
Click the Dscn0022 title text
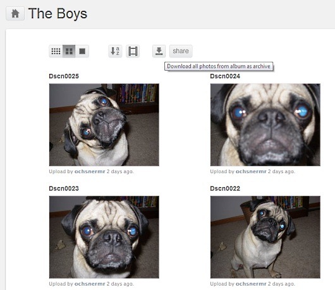coord(225,188)
